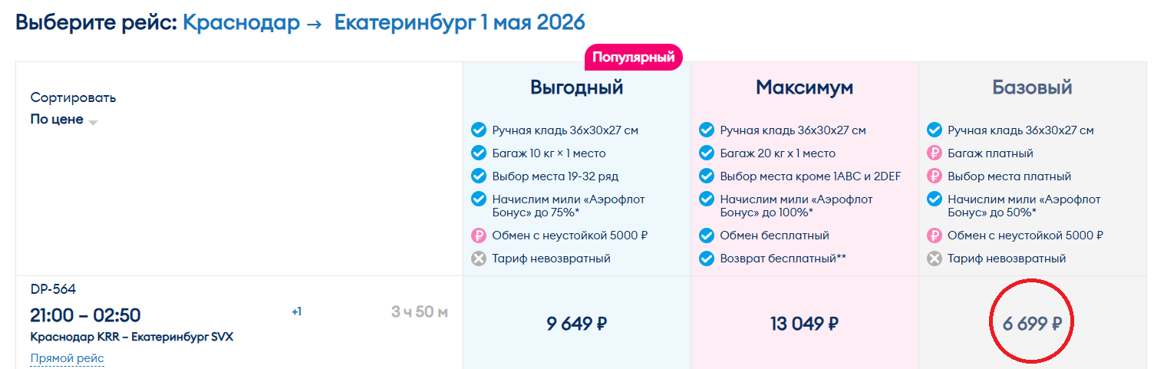Open the По цене sorting dropdown
The width and height of the screenshot is (1167, 369).
57,120
